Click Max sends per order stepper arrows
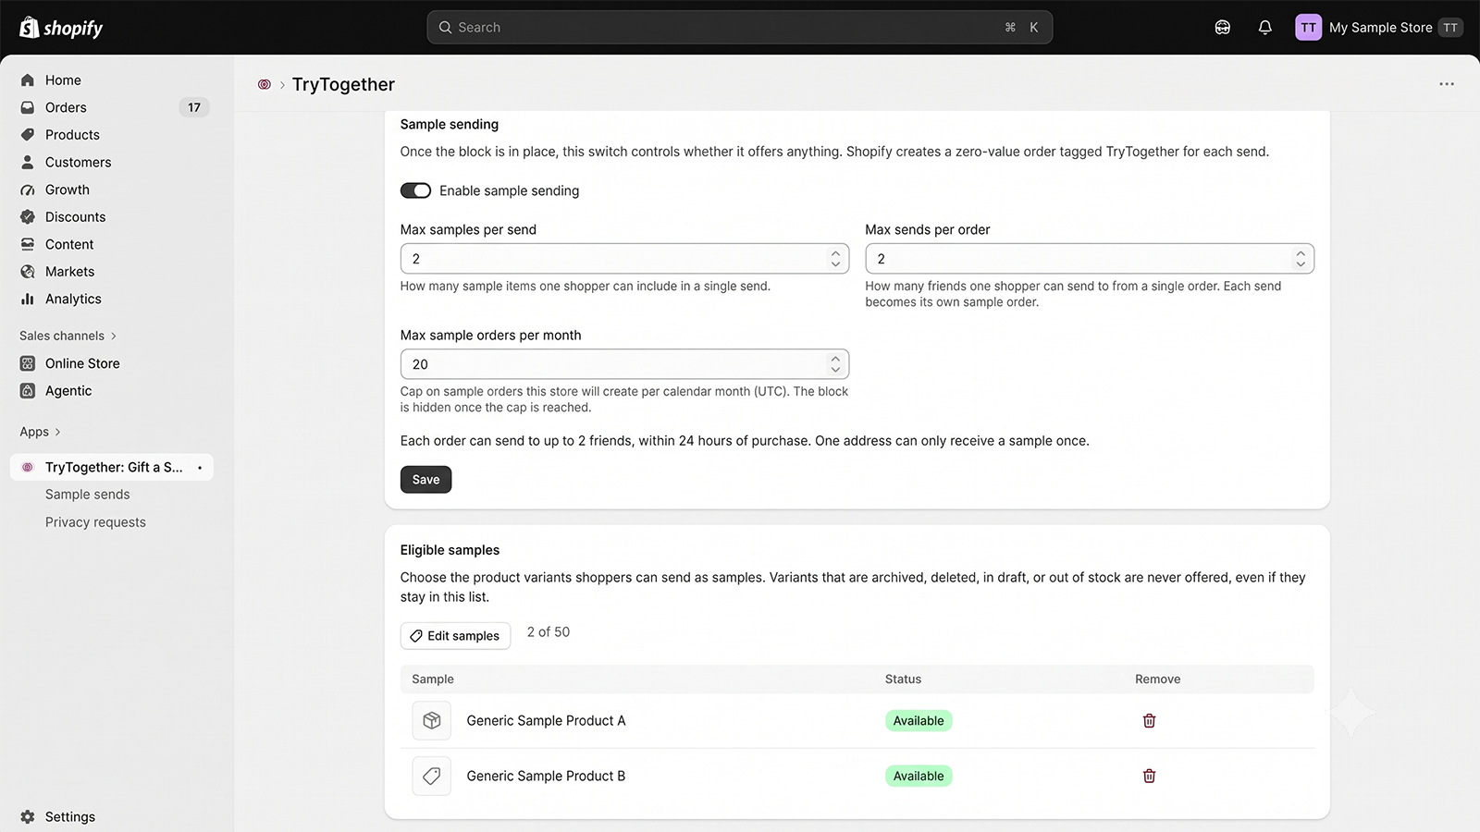The image size is (1480, 832). coord(1301,259)
